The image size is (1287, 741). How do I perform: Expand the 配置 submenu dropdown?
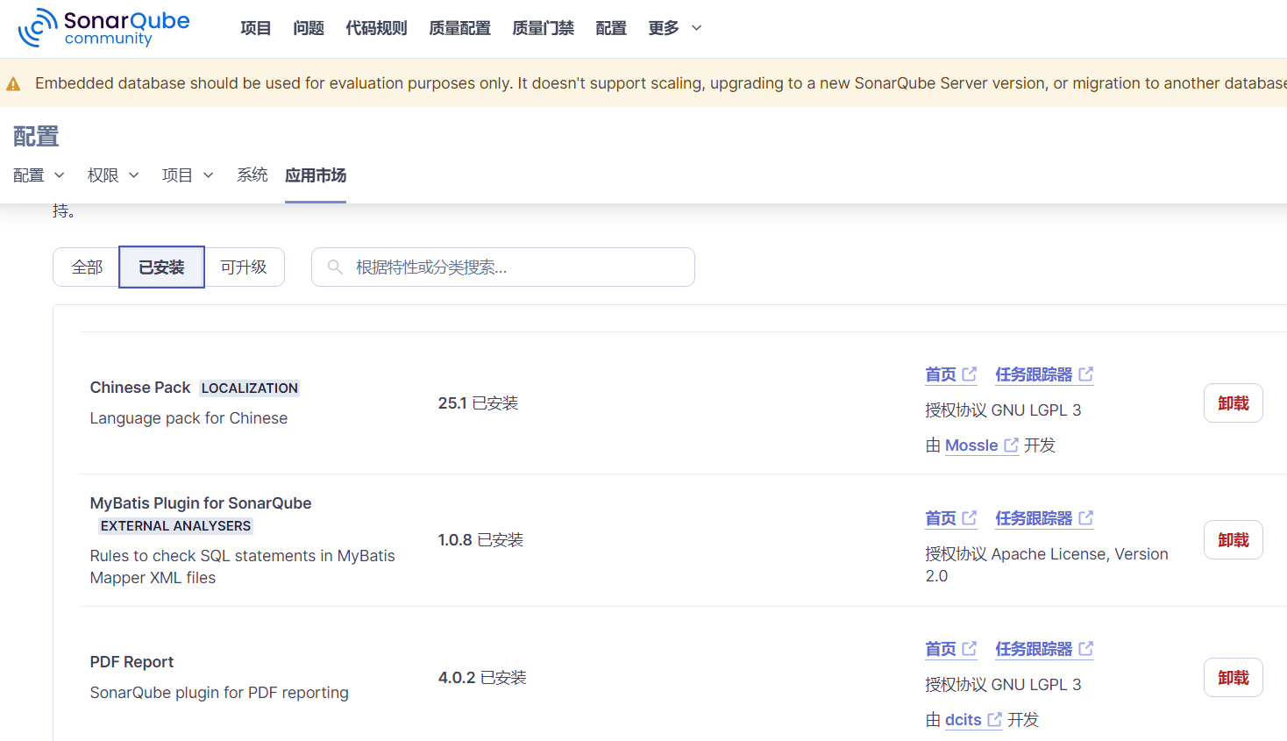(39, 175)
